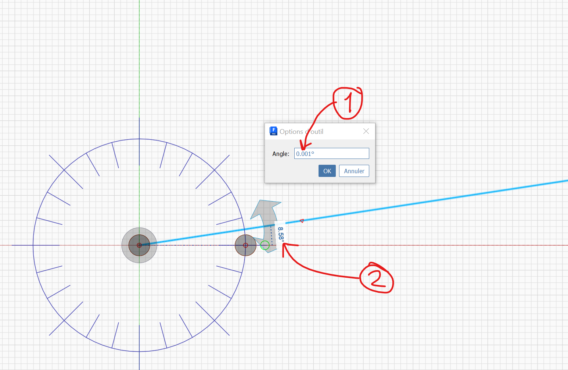This screenshot has height=370, width=568.
Task: Click the sketch origin center point
Action: [139, 245]
